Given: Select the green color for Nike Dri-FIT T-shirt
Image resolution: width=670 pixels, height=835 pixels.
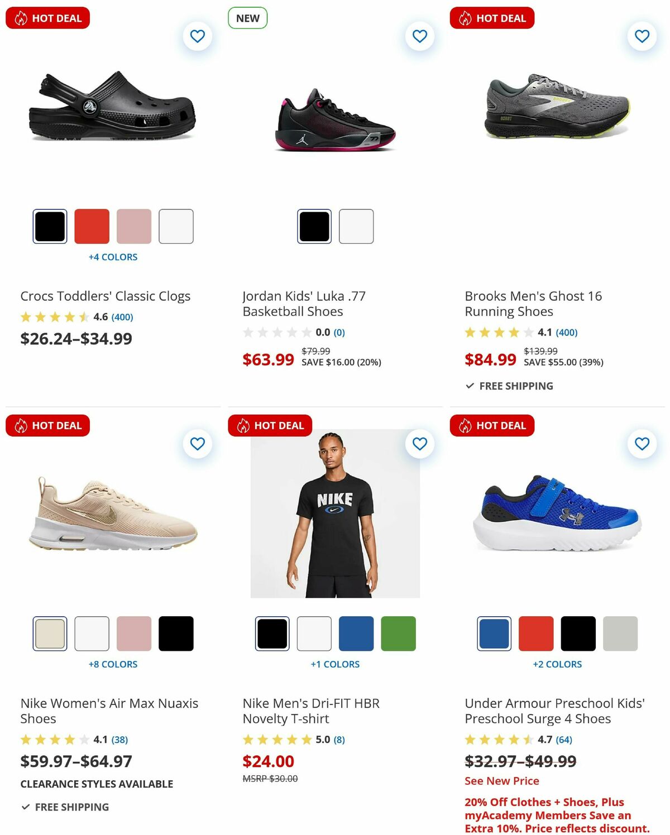Looking at the screenshot, I should click(398, 633).
